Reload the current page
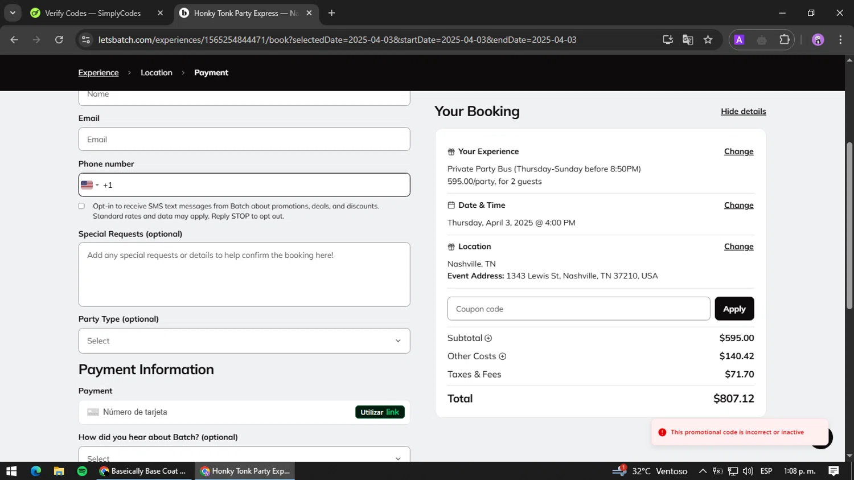854x480 pixels. coord(59,40)
